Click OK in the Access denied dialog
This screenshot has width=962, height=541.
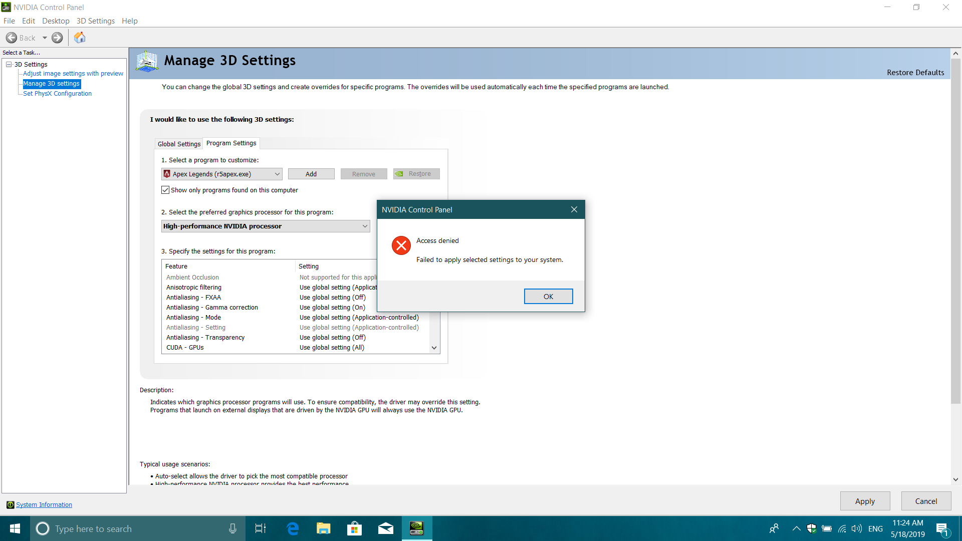click(x=548, y=297)
